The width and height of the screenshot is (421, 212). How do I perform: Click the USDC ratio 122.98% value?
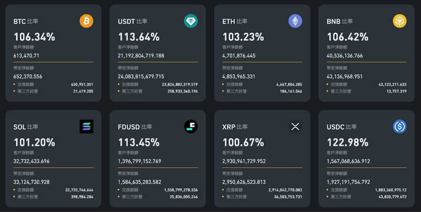tap(348, 142)
